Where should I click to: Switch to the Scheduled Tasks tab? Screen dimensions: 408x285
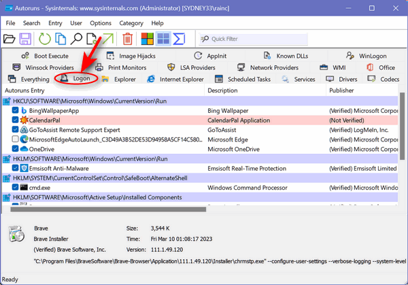[243, 79]
